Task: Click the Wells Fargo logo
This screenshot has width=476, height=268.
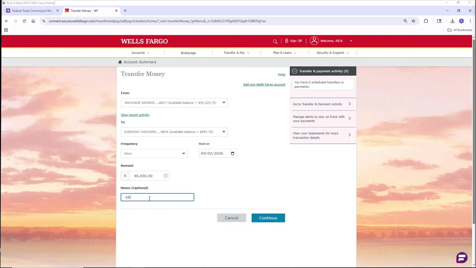Action: (144, 41)
